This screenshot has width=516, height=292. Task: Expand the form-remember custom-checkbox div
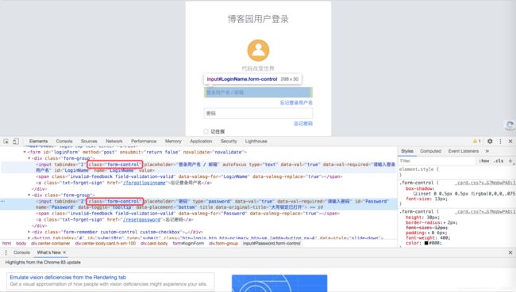(29, 232)
